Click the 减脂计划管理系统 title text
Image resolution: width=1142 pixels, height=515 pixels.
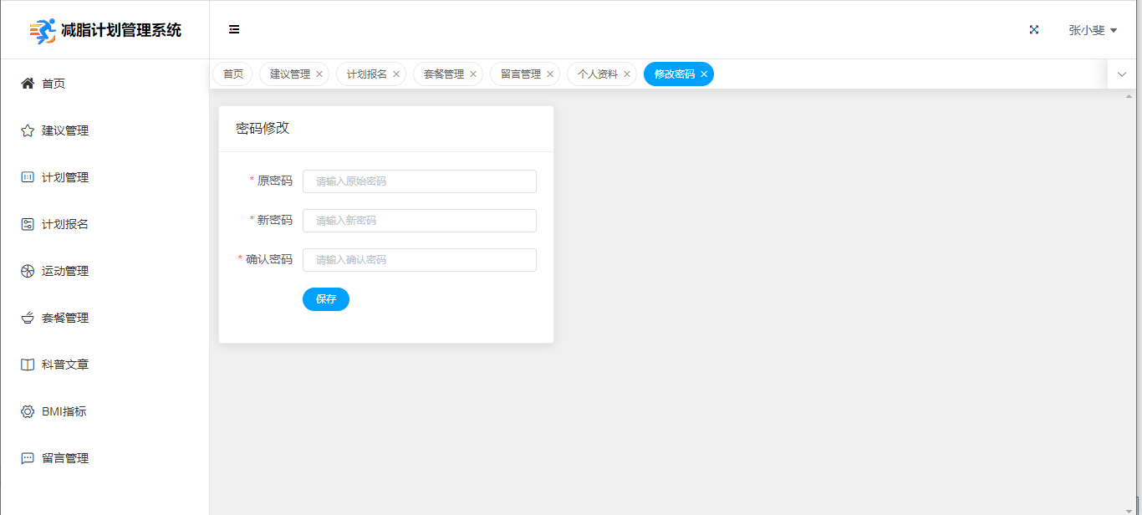pos(121,31)
